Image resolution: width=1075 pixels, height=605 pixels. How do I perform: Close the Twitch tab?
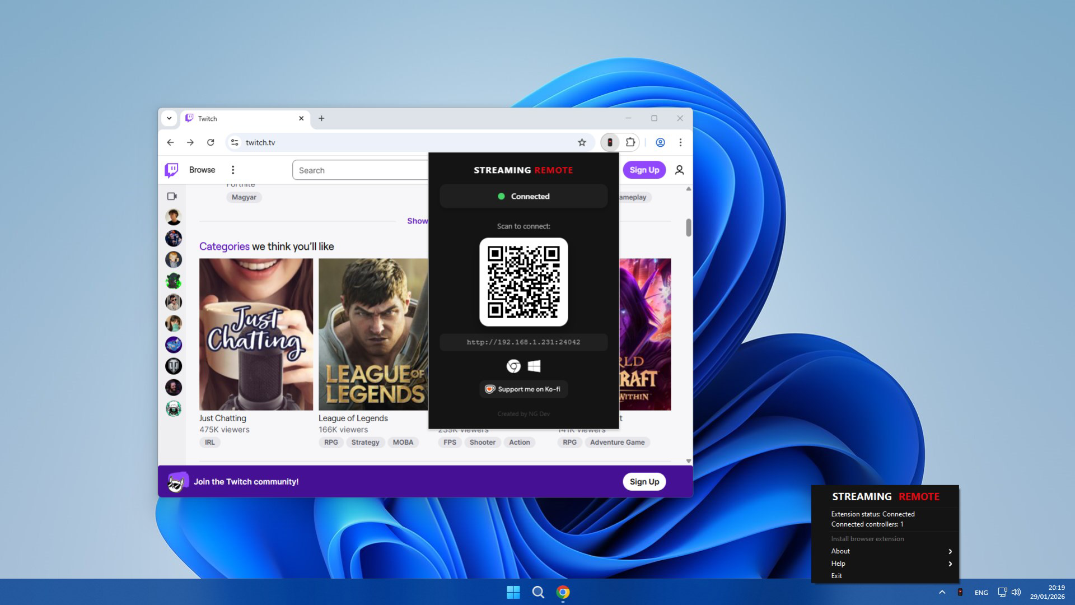pos(301,118)
